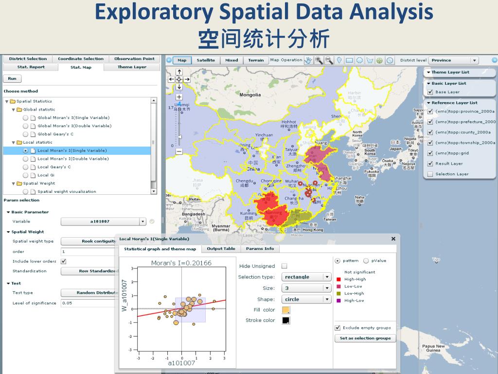Close the Local Moran's I dialog

coord(393,239)
